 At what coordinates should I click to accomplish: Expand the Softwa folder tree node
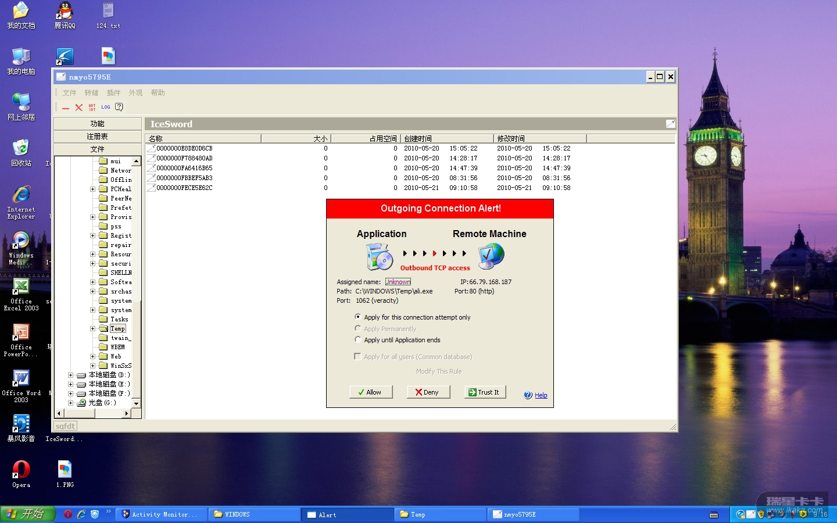92,282
